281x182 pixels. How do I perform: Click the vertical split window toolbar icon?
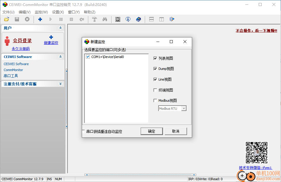coord(162,19)
